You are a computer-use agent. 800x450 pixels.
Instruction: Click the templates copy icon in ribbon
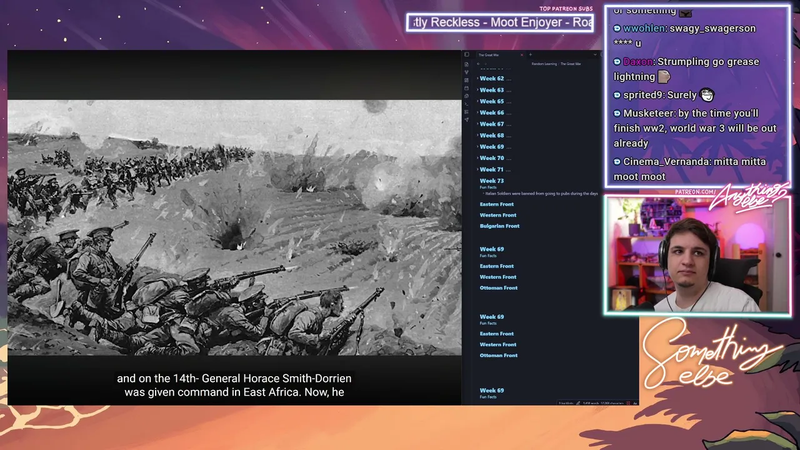(466, 96)
